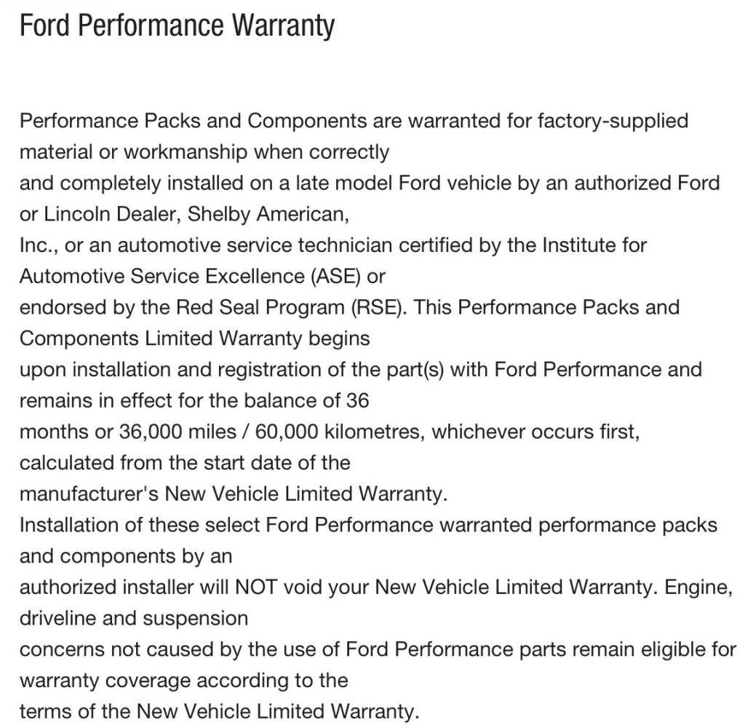
Task: Click the words 'Components Limited Warranty begins'
Action: (x=194, y=339)
